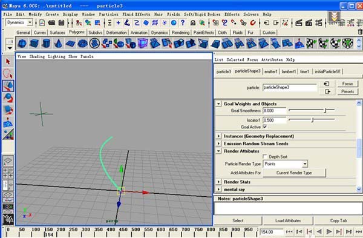Open the Attribute Editor Focus menu
Viewport: 363px width, 238px height.
click(252, 60)
